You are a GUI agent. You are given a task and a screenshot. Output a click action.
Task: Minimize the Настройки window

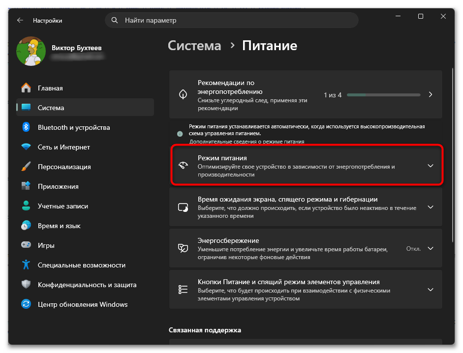[x=398, y=16]
